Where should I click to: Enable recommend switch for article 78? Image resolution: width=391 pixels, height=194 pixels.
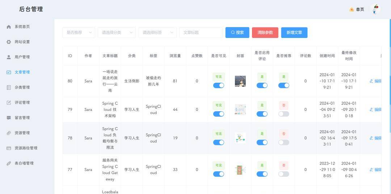pyautogui.click(x=284, y=142)
